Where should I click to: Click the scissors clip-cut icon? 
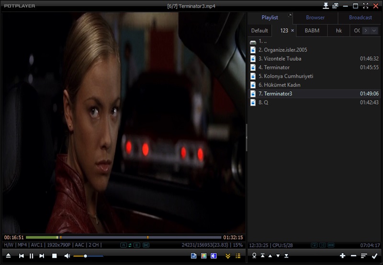pos(146,245)
